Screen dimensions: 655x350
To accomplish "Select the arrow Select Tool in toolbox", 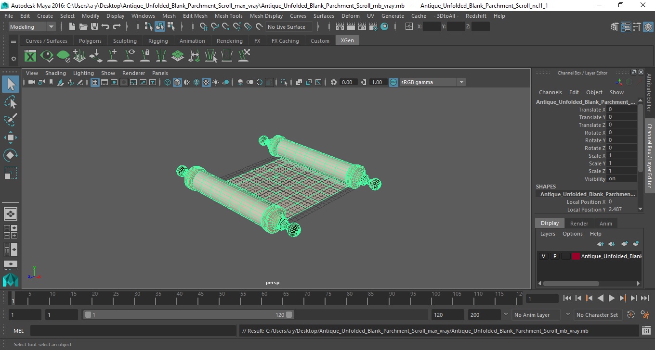I will pyautogui.click(x=11, y=85).
